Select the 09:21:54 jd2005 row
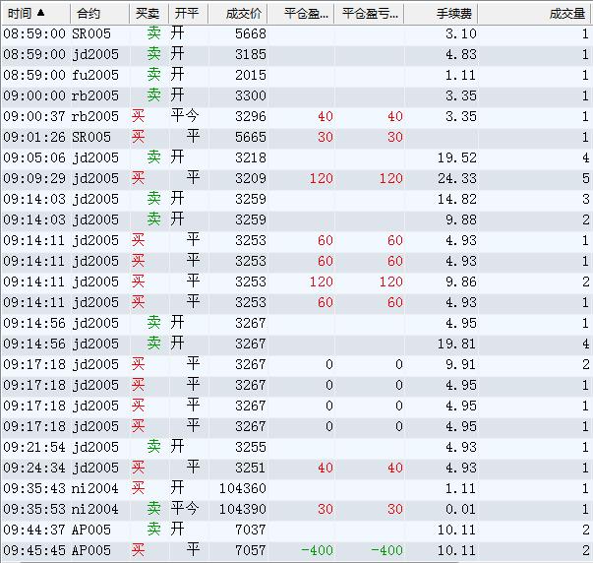Viewport: 593px width, 563px height. [297, 447]
